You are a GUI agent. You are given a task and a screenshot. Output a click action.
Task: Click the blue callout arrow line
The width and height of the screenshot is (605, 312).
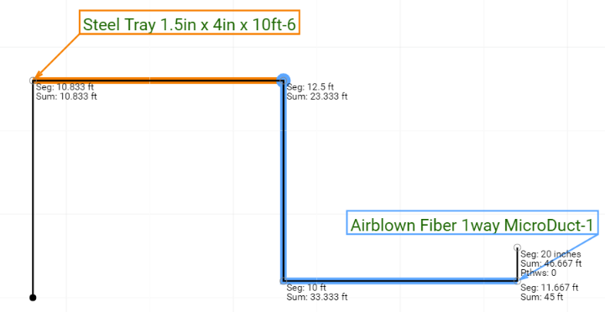point(560,257)
